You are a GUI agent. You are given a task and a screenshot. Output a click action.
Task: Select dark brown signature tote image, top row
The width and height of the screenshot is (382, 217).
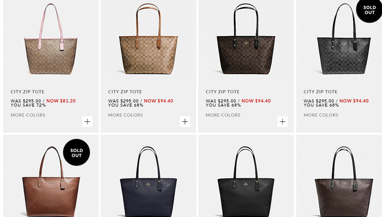[246, 39]
